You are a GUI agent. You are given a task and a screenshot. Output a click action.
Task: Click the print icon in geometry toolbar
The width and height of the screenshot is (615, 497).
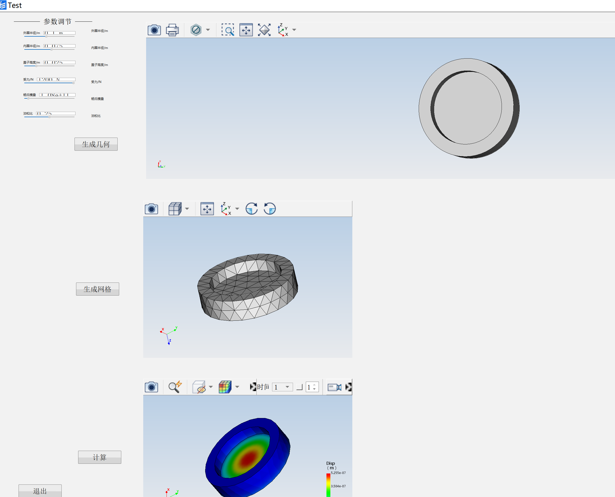pos(173,30)
